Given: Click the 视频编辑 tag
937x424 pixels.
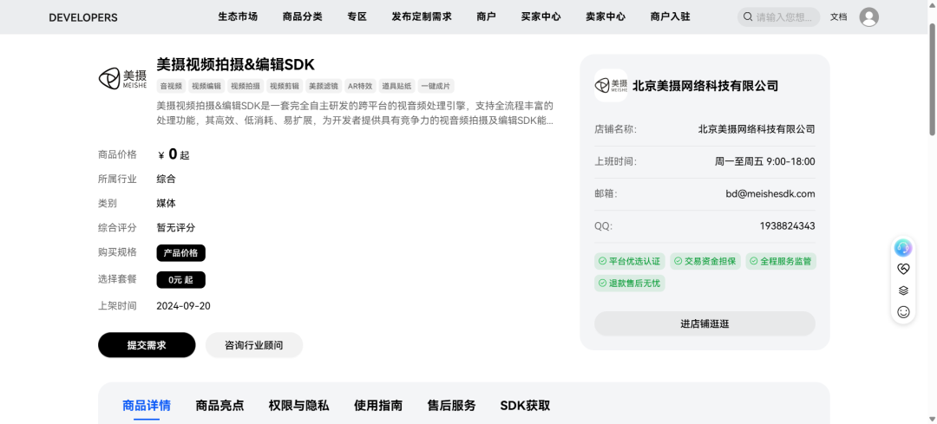Looking at the screenshot, I should tap(206, 86).
